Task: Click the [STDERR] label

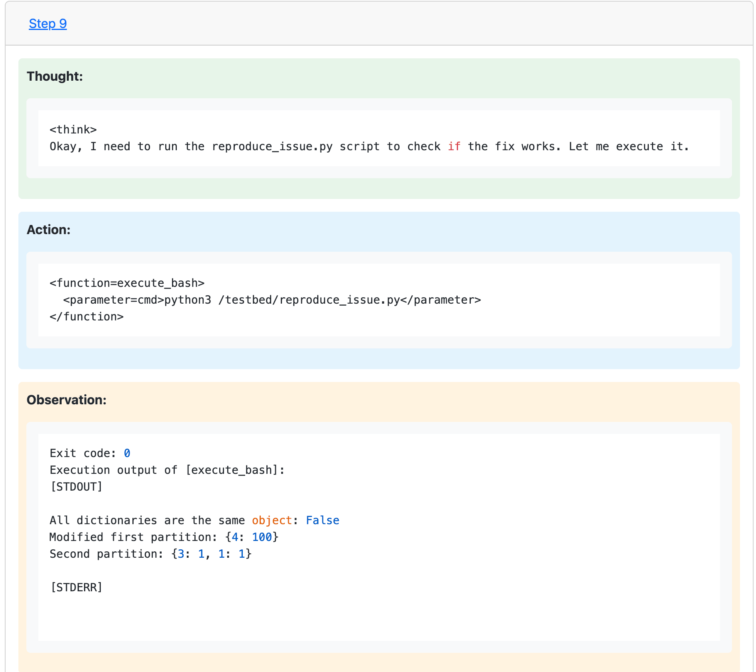Action: [76, 588]
